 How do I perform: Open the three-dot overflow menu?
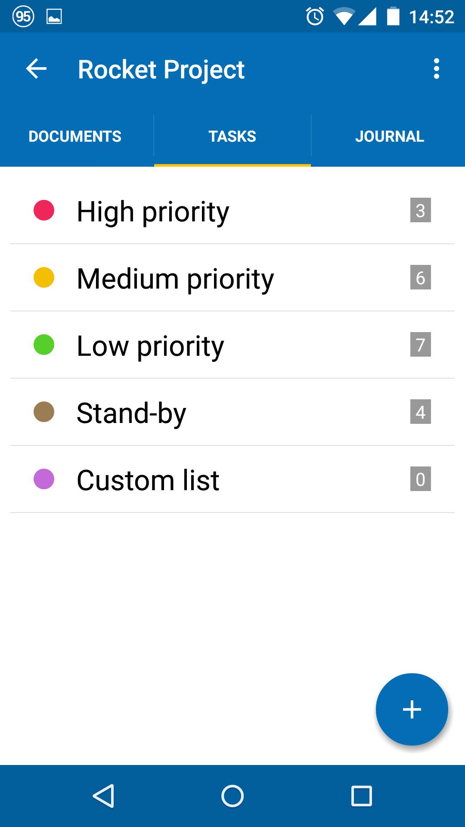pos(437,69)
